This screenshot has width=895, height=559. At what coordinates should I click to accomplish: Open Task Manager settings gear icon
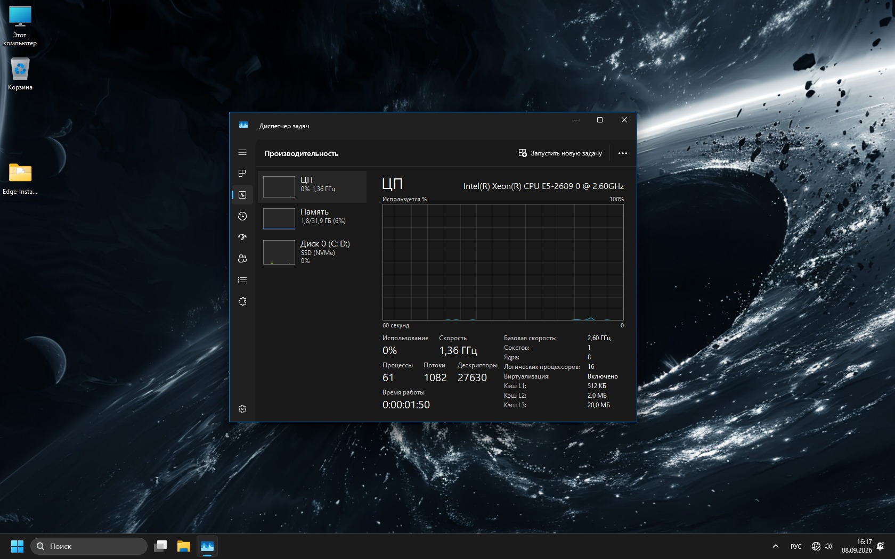coord(242,409)
